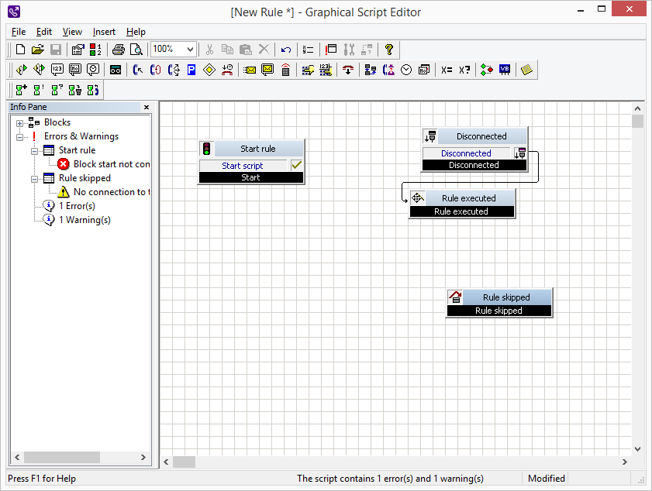Click the blue Parking block icon

(x=191, y=70)
